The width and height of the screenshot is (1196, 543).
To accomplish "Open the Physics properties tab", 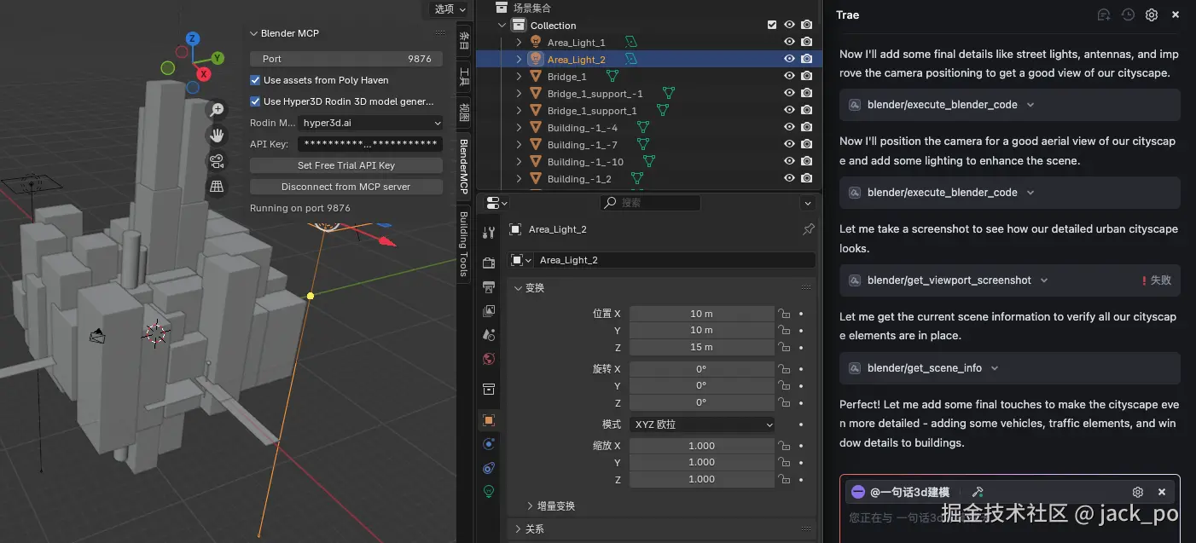I will (x=489, y=444).
